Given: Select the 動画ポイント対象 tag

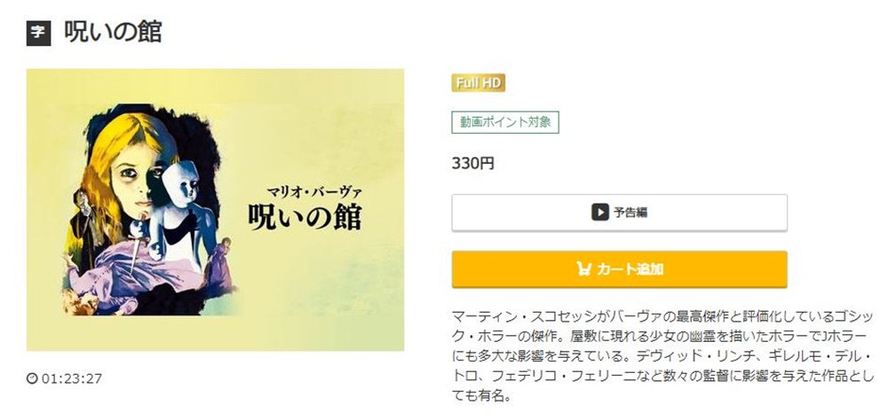Looking at the screenshot, I should 505,122.
